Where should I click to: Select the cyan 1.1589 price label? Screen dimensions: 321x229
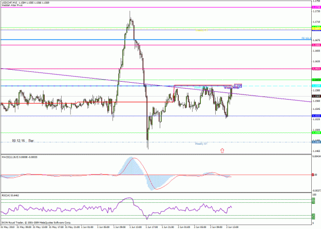pos(316,86)
